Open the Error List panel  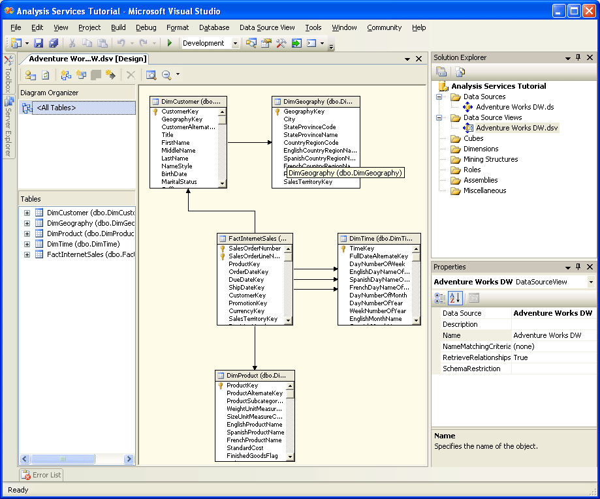pyautogui.click(x=40, y=475)
